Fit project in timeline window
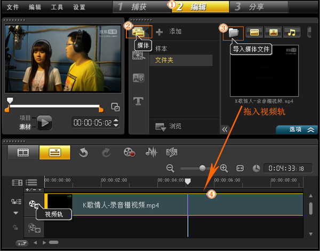The height and width of the screenshot is (251, 320). click(x=240, y=168)
